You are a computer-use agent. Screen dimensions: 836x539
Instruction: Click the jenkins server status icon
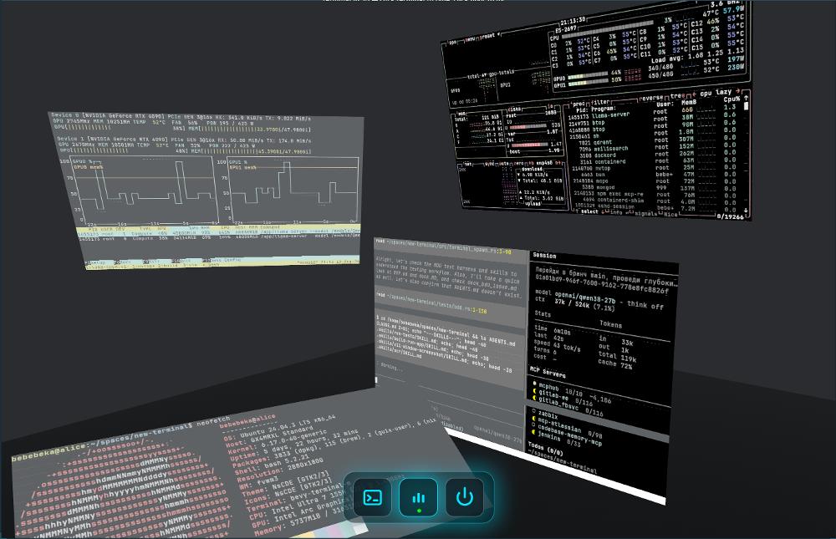click(533, 432)
